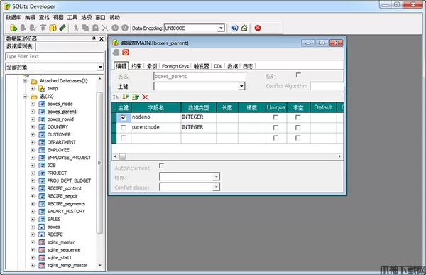Click the Attached Databases folder icon
Screen dimensions: 426x275
[x=34, y=81]
